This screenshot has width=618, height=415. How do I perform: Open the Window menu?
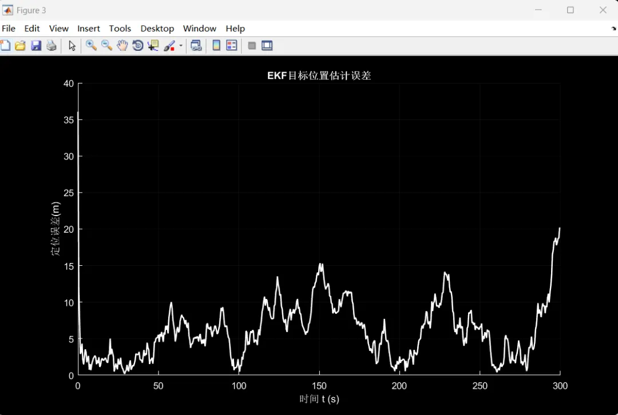coord(200,29)
